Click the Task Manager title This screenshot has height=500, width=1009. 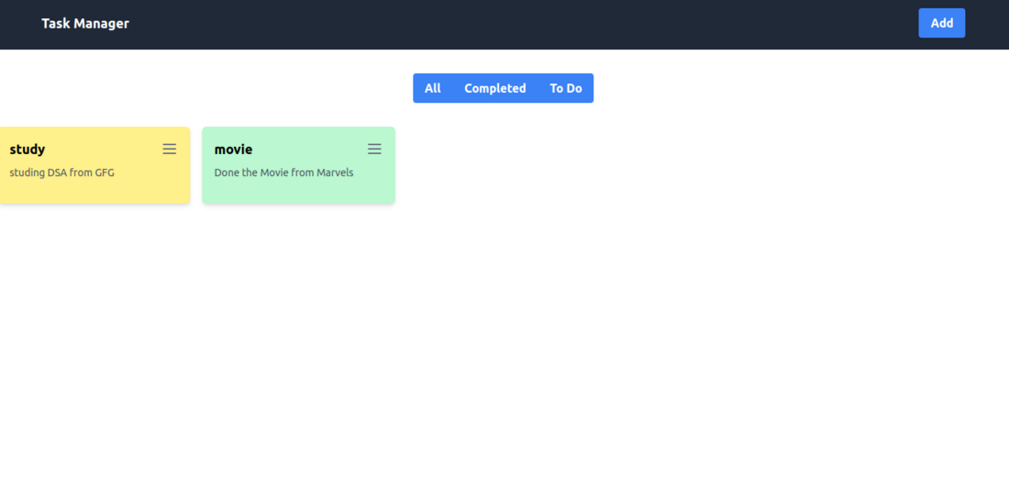tap(85, 24)
